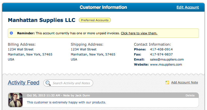
Task: Click the fax number 417-974-9837
Action: pos(161,54)
